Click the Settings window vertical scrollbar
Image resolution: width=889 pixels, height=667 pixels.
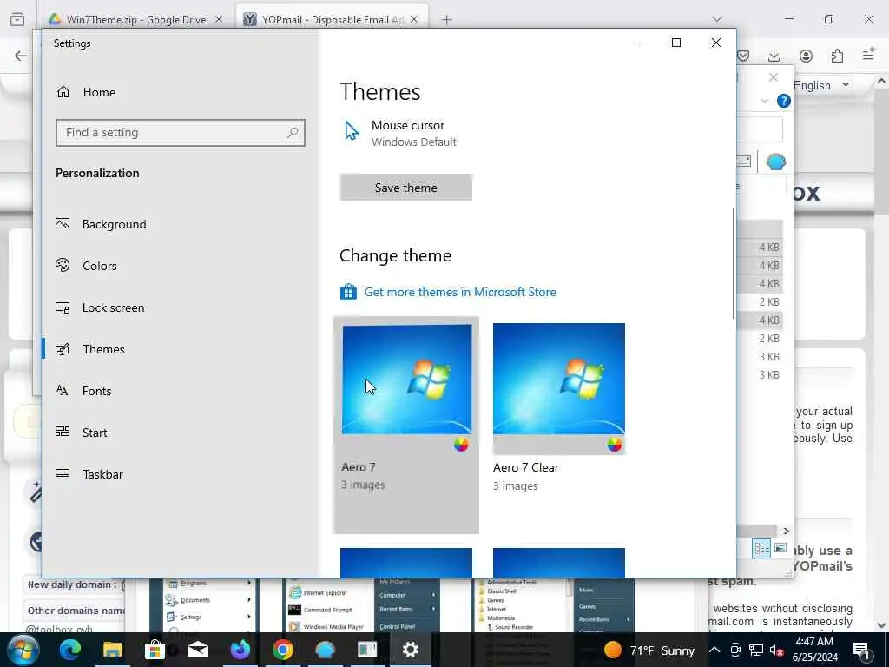pyautogui.click(x=733, y=264)
